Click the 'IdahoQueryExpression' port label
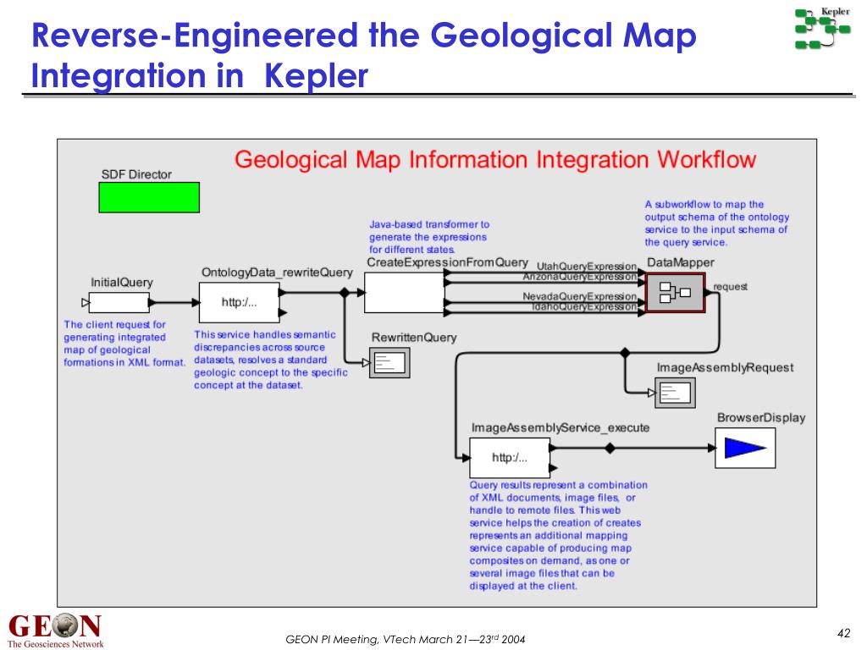 [x=584, y=306]
